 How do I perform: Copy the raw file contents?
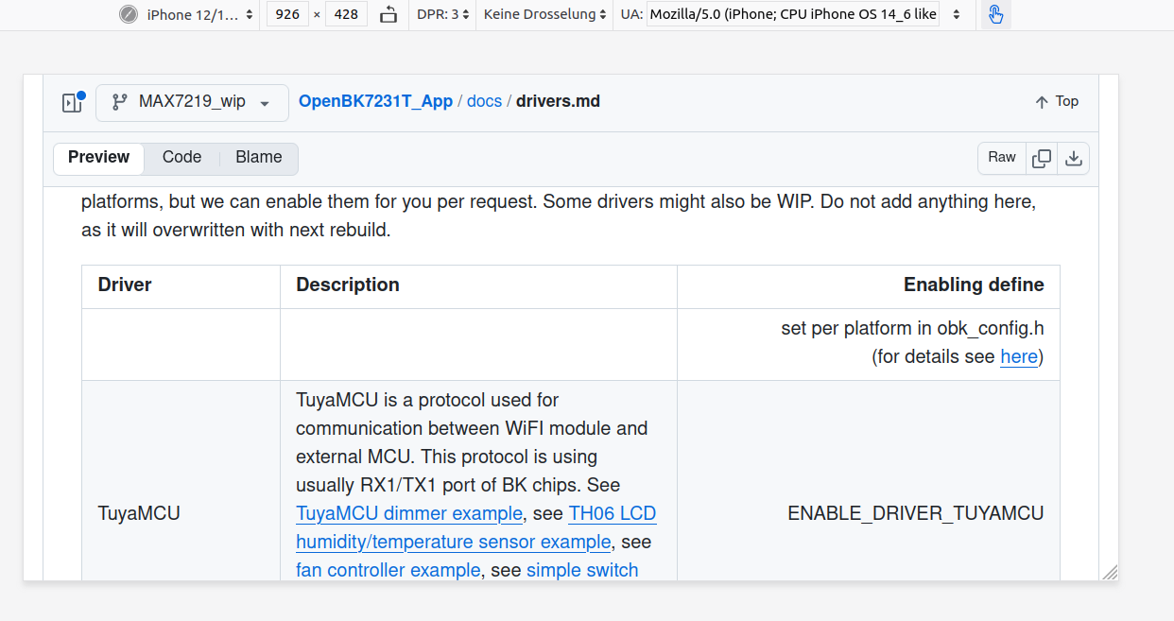pos(1042,158)
